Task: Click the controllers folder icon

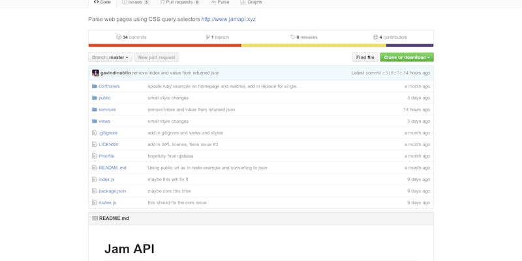Action: [95, 86]
